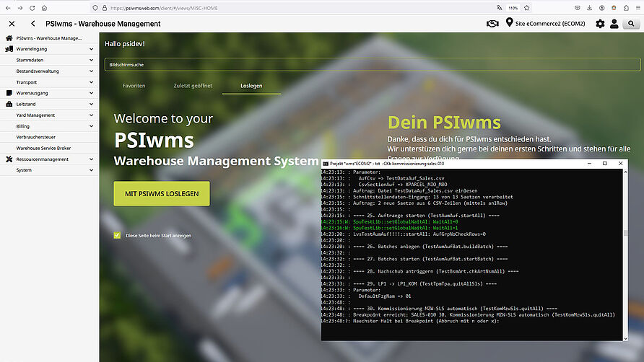This screenshot has height=362, width=644.
Task: Expand the Transport menu chevron
Action: click(x=91, y=82)
